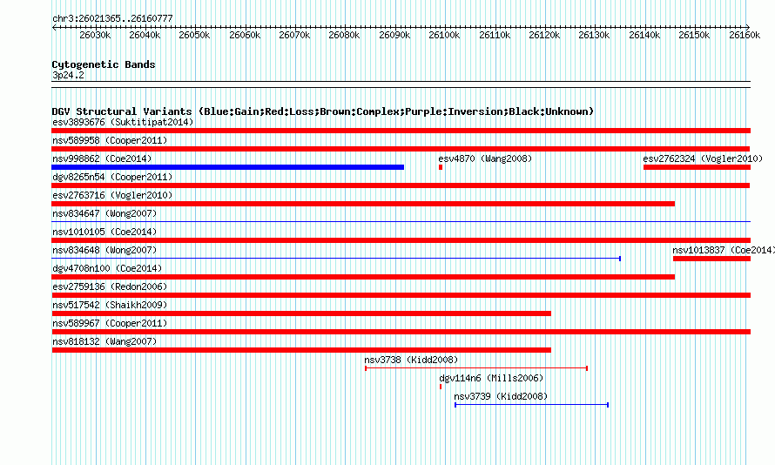Select the red bar under nsv818132
Viewport: 775px width, 465px height.
click(x=301, y=350)
